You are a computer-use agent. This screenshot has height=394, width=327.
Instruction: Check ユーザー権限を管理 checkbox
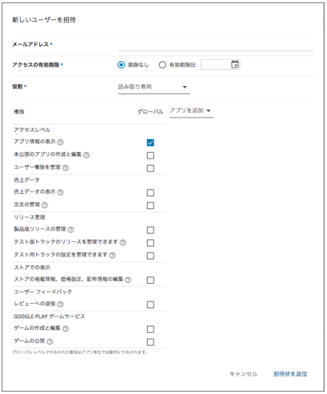[150, 168]
